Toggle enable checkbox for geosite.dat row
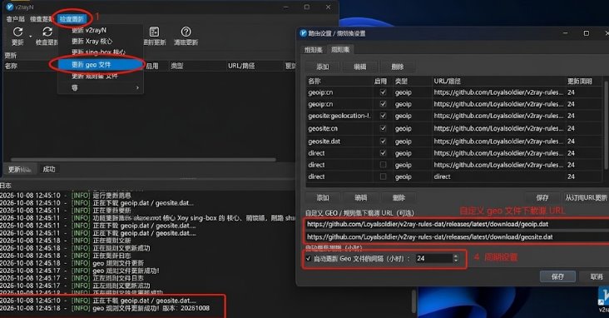Screen dimensions: 609x318 coord(383,141)
